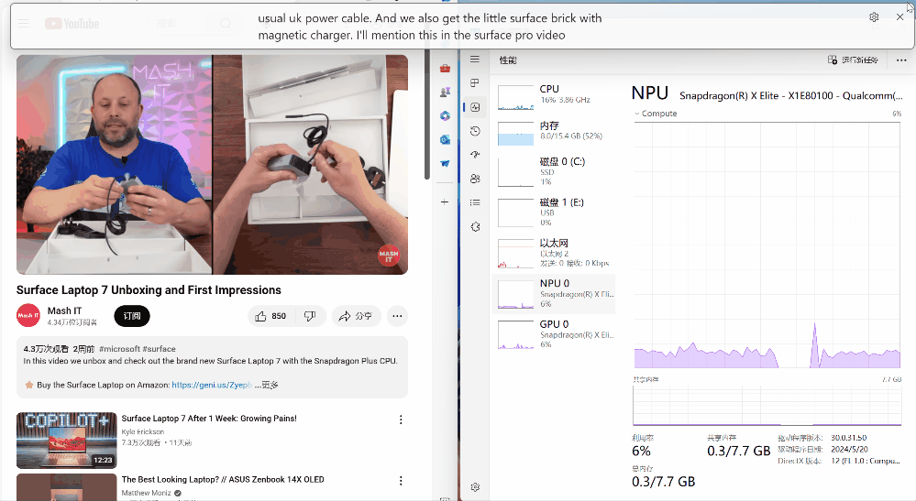Screen dimensions: 916x501
Task: Open Mash IT channel avatar
Action: 28,316
